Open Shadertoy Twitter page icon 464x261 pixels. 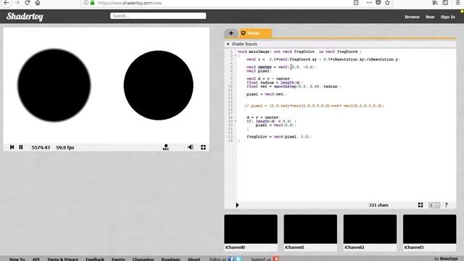point(239,259)
